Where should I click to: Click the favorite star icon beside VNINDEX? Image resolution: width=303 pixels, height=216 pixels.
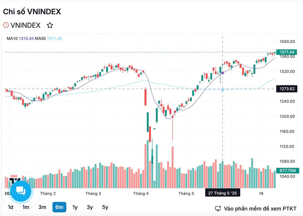50,25
